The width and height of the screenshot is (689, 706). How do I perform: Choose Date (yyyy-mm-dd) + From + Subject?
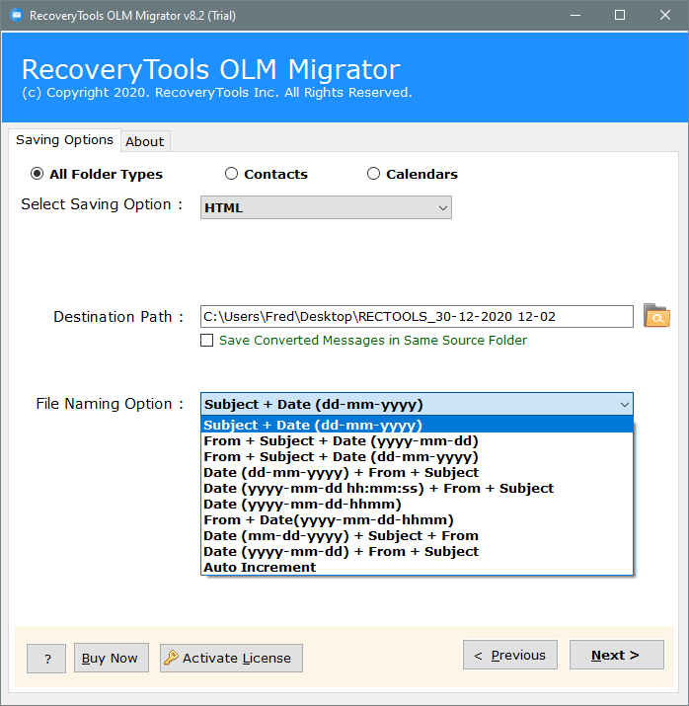(x=417, y=551)
